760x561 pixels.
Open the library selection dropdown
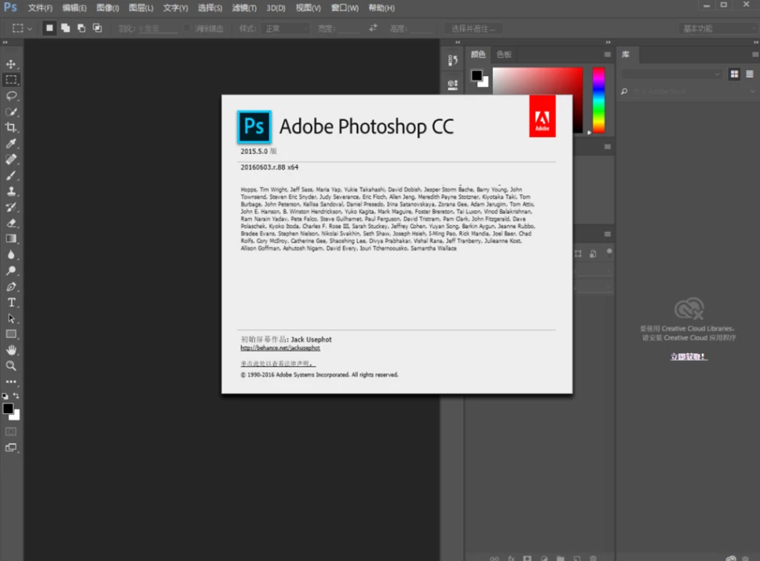(671, 74)
